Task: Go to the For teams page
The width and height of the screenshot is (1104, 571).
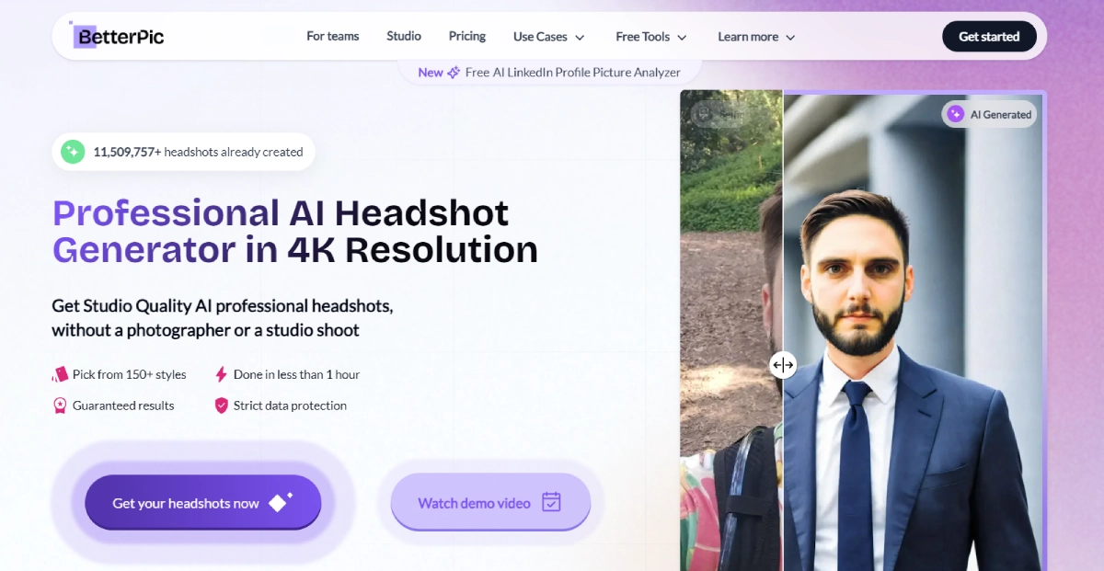Action: tap(333, 36)
